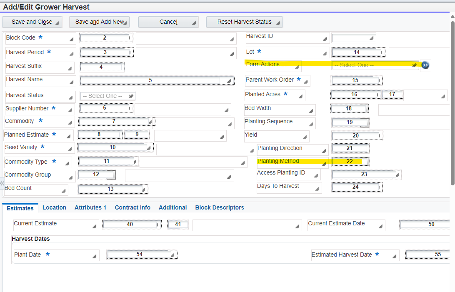Click the Harvest ID input field
This screenshot has width=455, height=292.
pos(354,38)
